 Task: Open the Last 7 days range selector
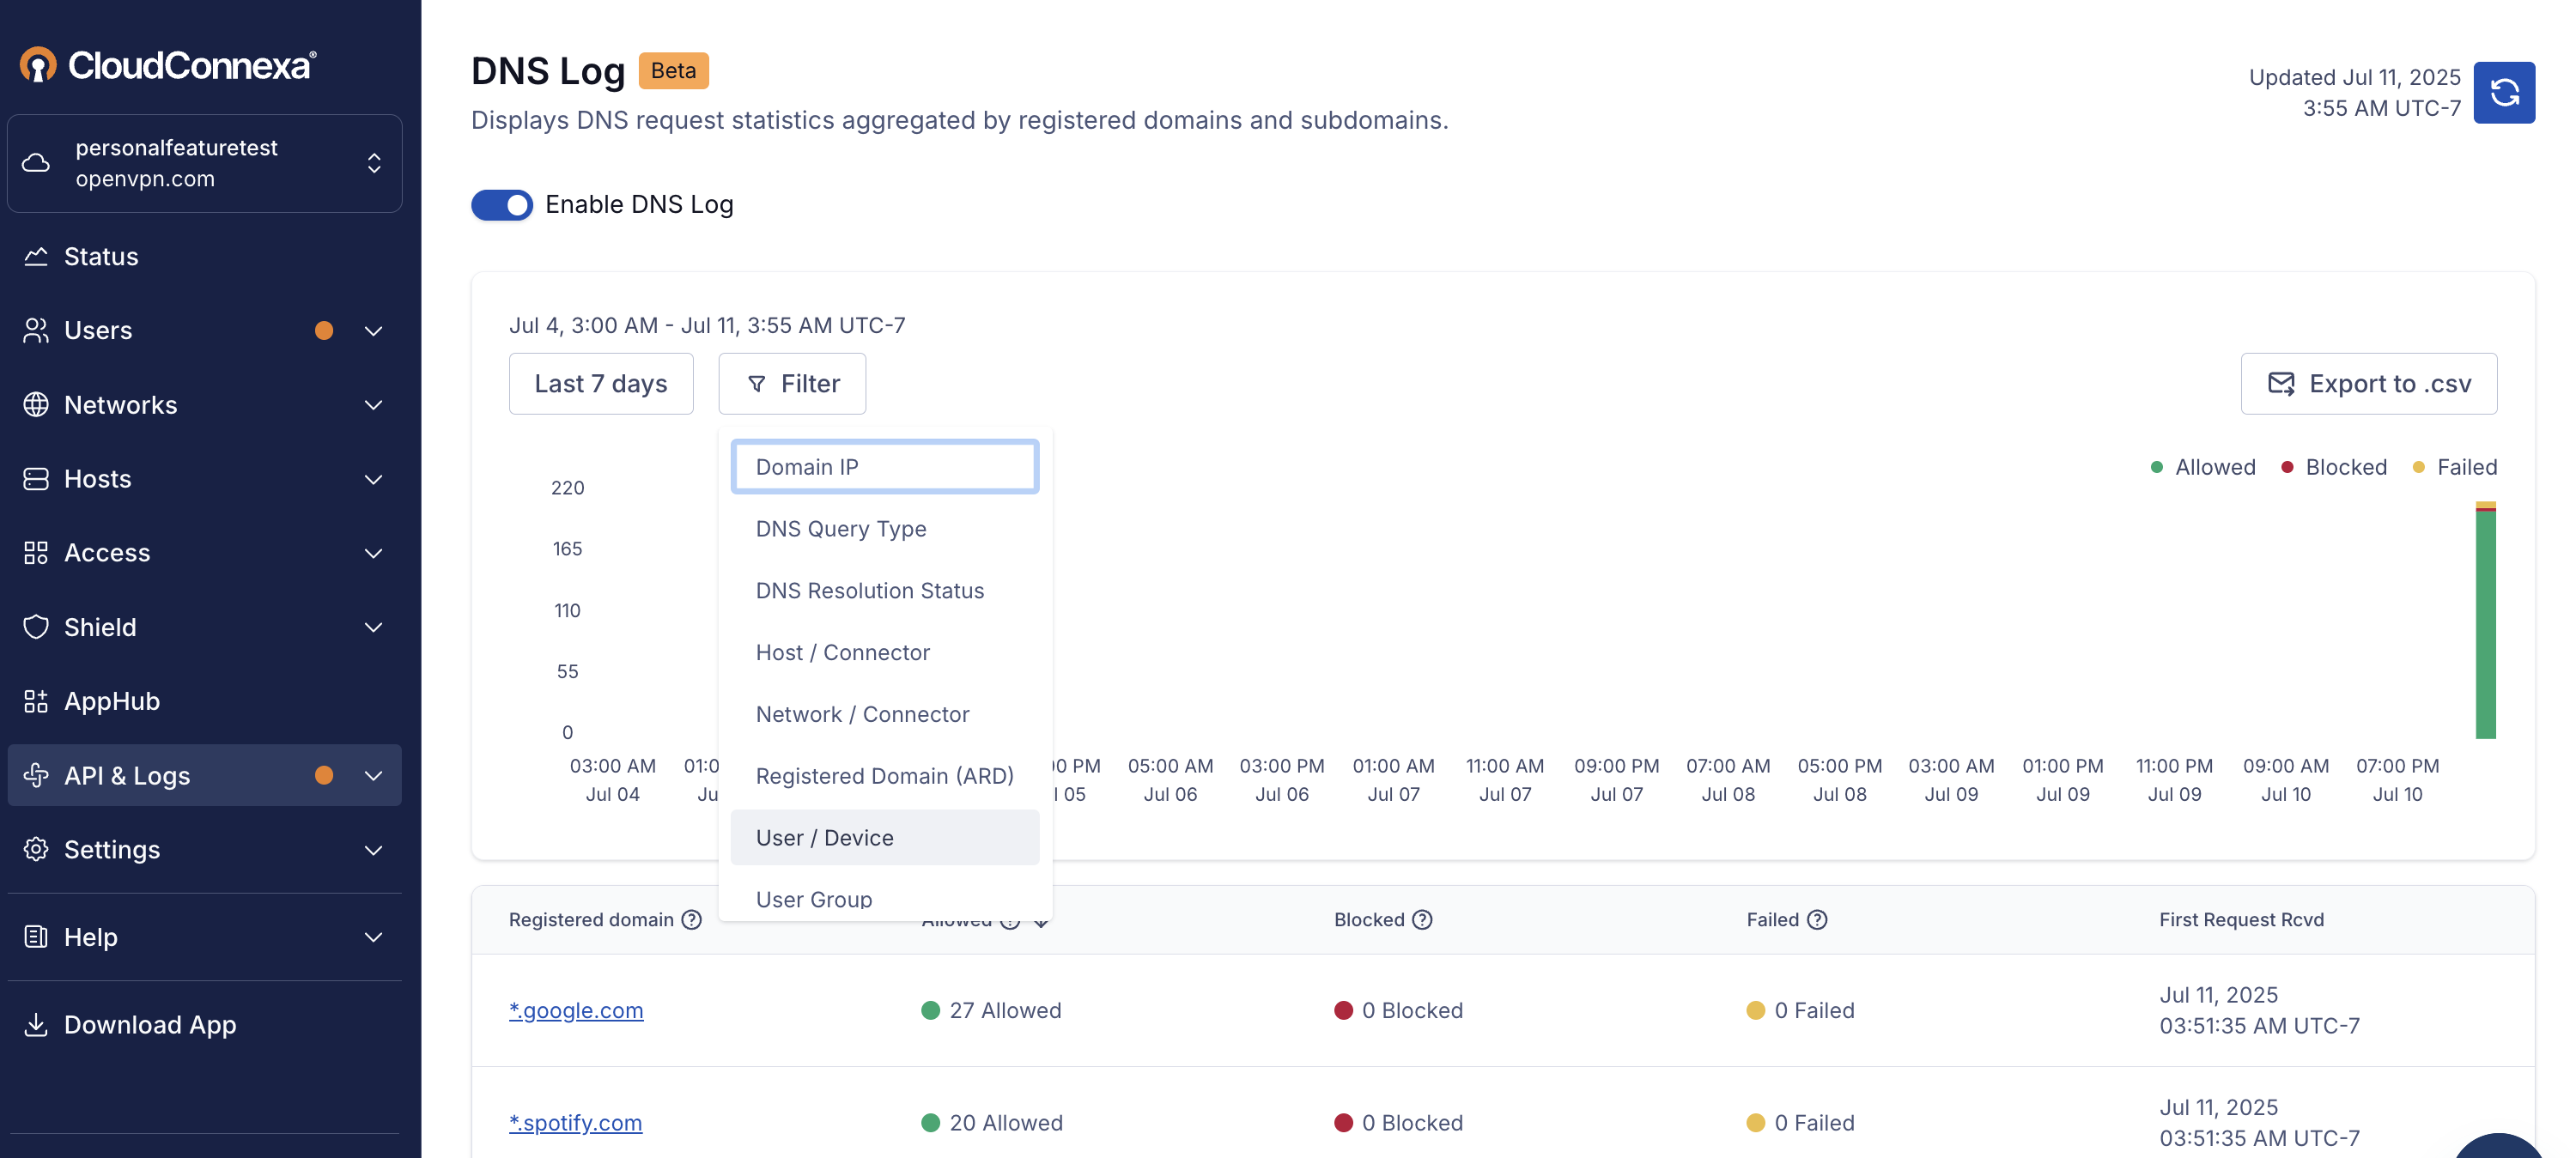coord(601,383)
